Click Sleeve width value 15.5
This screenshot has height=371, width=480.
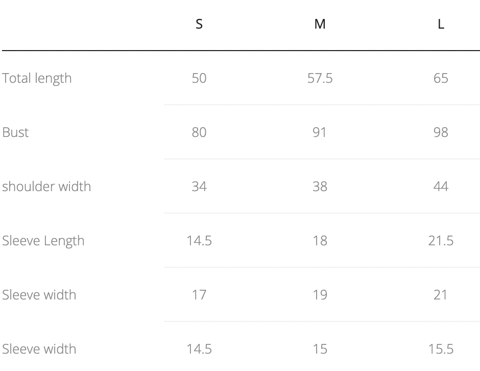(x=441, y=349)
